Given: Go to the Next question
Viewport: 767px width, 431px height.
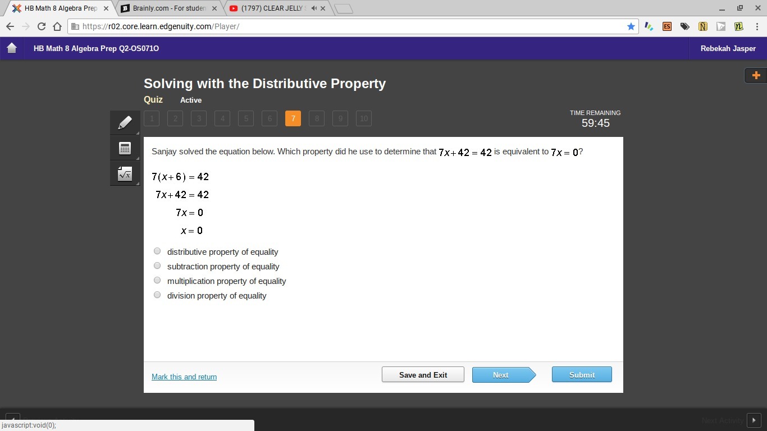Looking at the screenshot, I should 504,375.
